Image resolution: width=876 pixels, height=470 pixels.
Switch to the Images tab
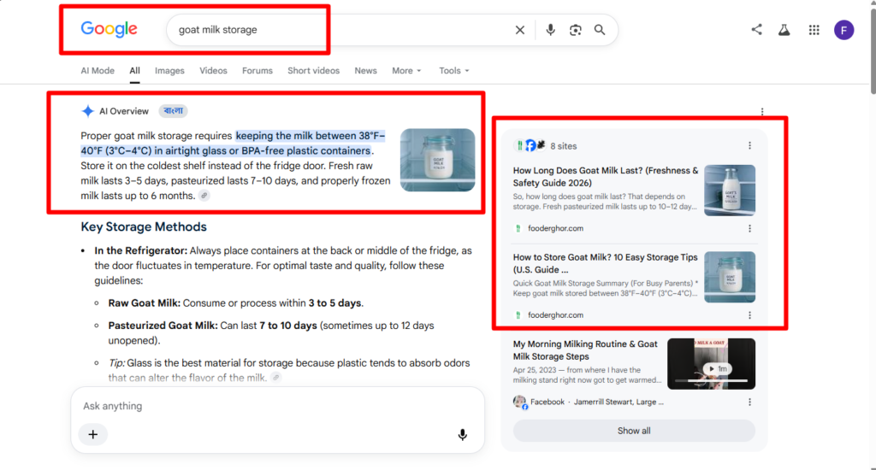pyautogui.click(x=169, y=71)
